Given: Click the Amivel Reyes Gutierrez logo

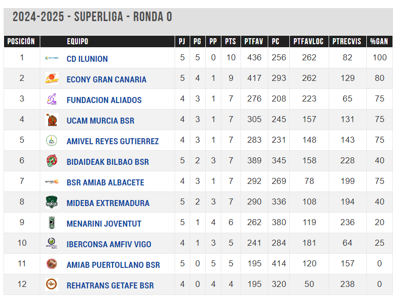Looking at the screenshot, I should pos(52,140).
